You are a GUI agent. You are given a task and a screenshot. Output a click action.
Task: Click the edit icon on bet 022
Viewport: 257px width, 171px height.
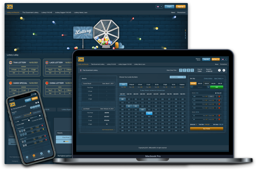coord(216,104)
